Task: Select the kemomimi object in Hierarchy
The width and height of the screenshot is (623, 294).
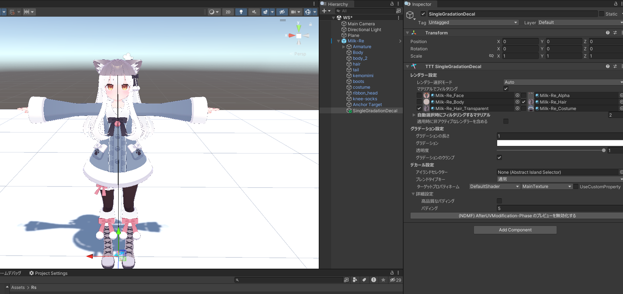Action: [363, 76]
